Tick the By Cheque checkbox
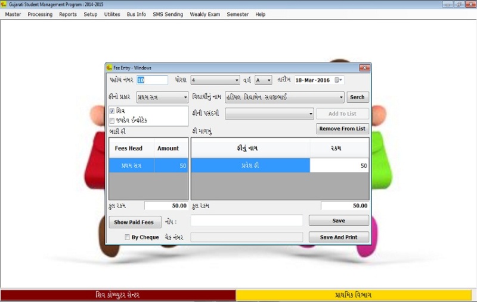477x302 pixels. point(128,237)
